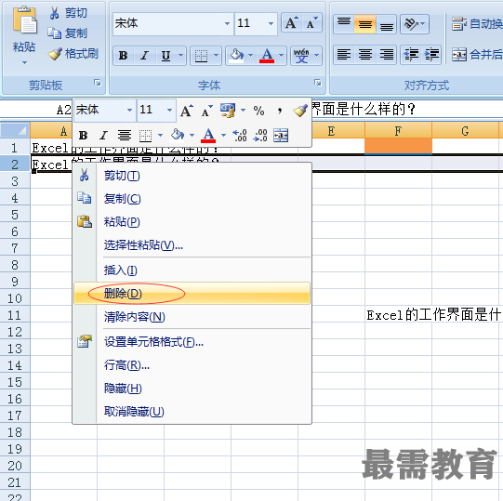Choose 删除(D) from the context menu
This screenshot has width=503, height=501.
point(192,293)
